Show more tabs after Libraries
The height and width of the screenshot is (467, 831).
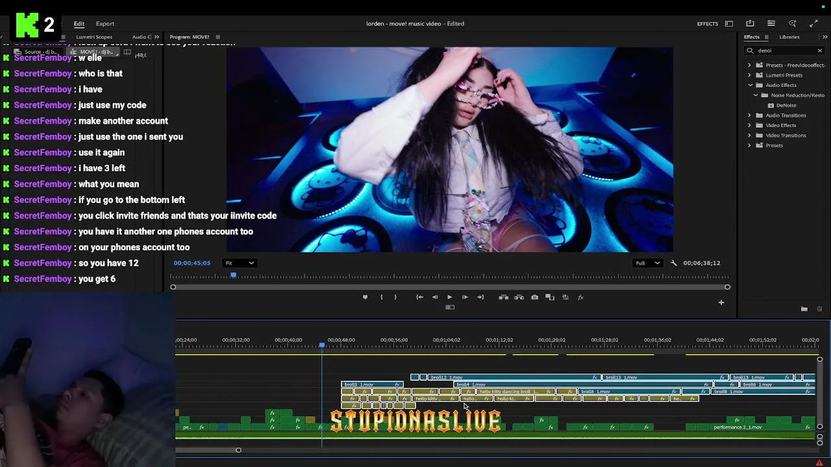pos(825,37)
